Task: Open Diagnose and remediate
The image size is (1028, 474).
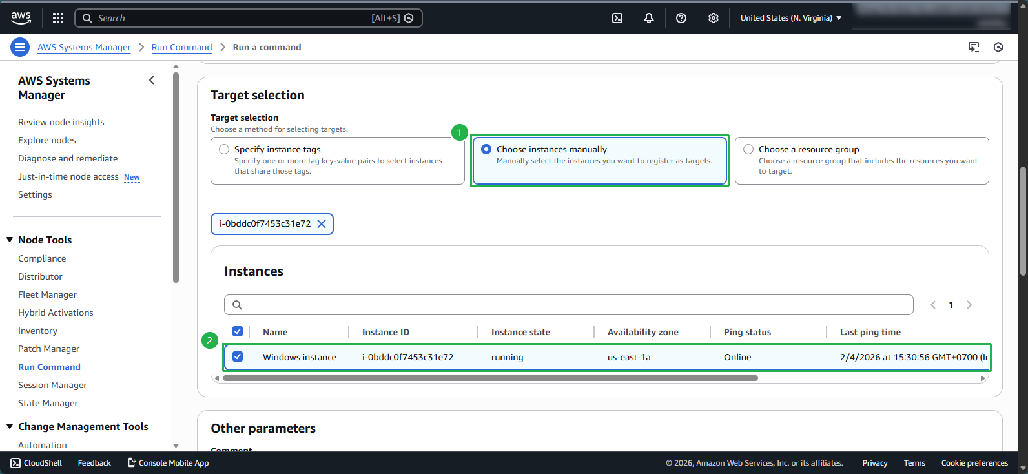Action: tap(68, 158)
